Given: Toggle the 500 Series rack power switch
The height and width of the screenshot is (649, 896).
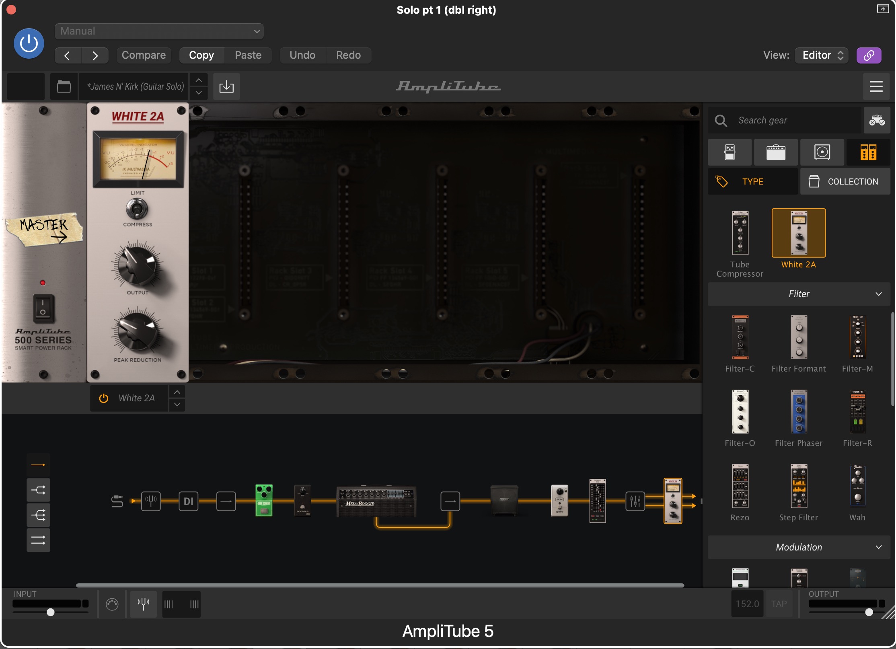Looking at the screenshot, I should [x=43, y=308].
